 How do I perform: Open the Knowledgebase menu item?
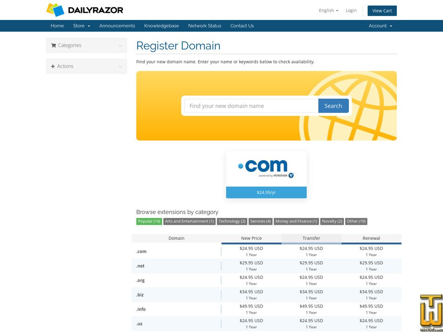click(161, 26)
